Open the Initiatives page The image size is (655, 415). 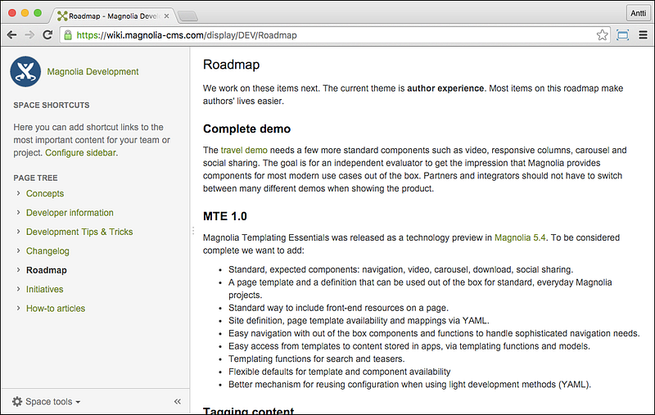[x=45, y=289]
